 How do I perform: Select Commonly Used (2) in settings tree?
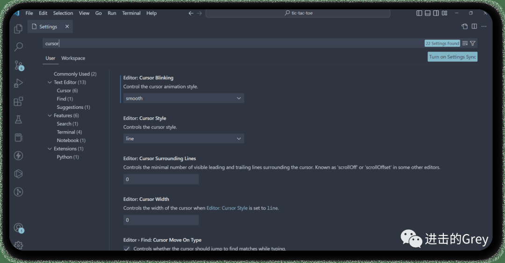tap(75, 74)
